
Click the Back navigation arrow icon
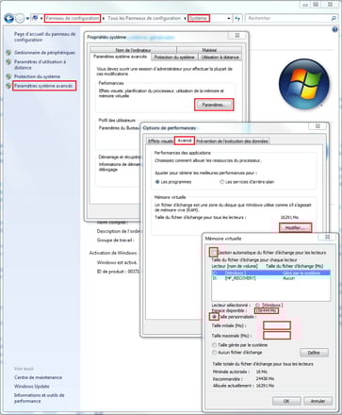tap(8, 19)
